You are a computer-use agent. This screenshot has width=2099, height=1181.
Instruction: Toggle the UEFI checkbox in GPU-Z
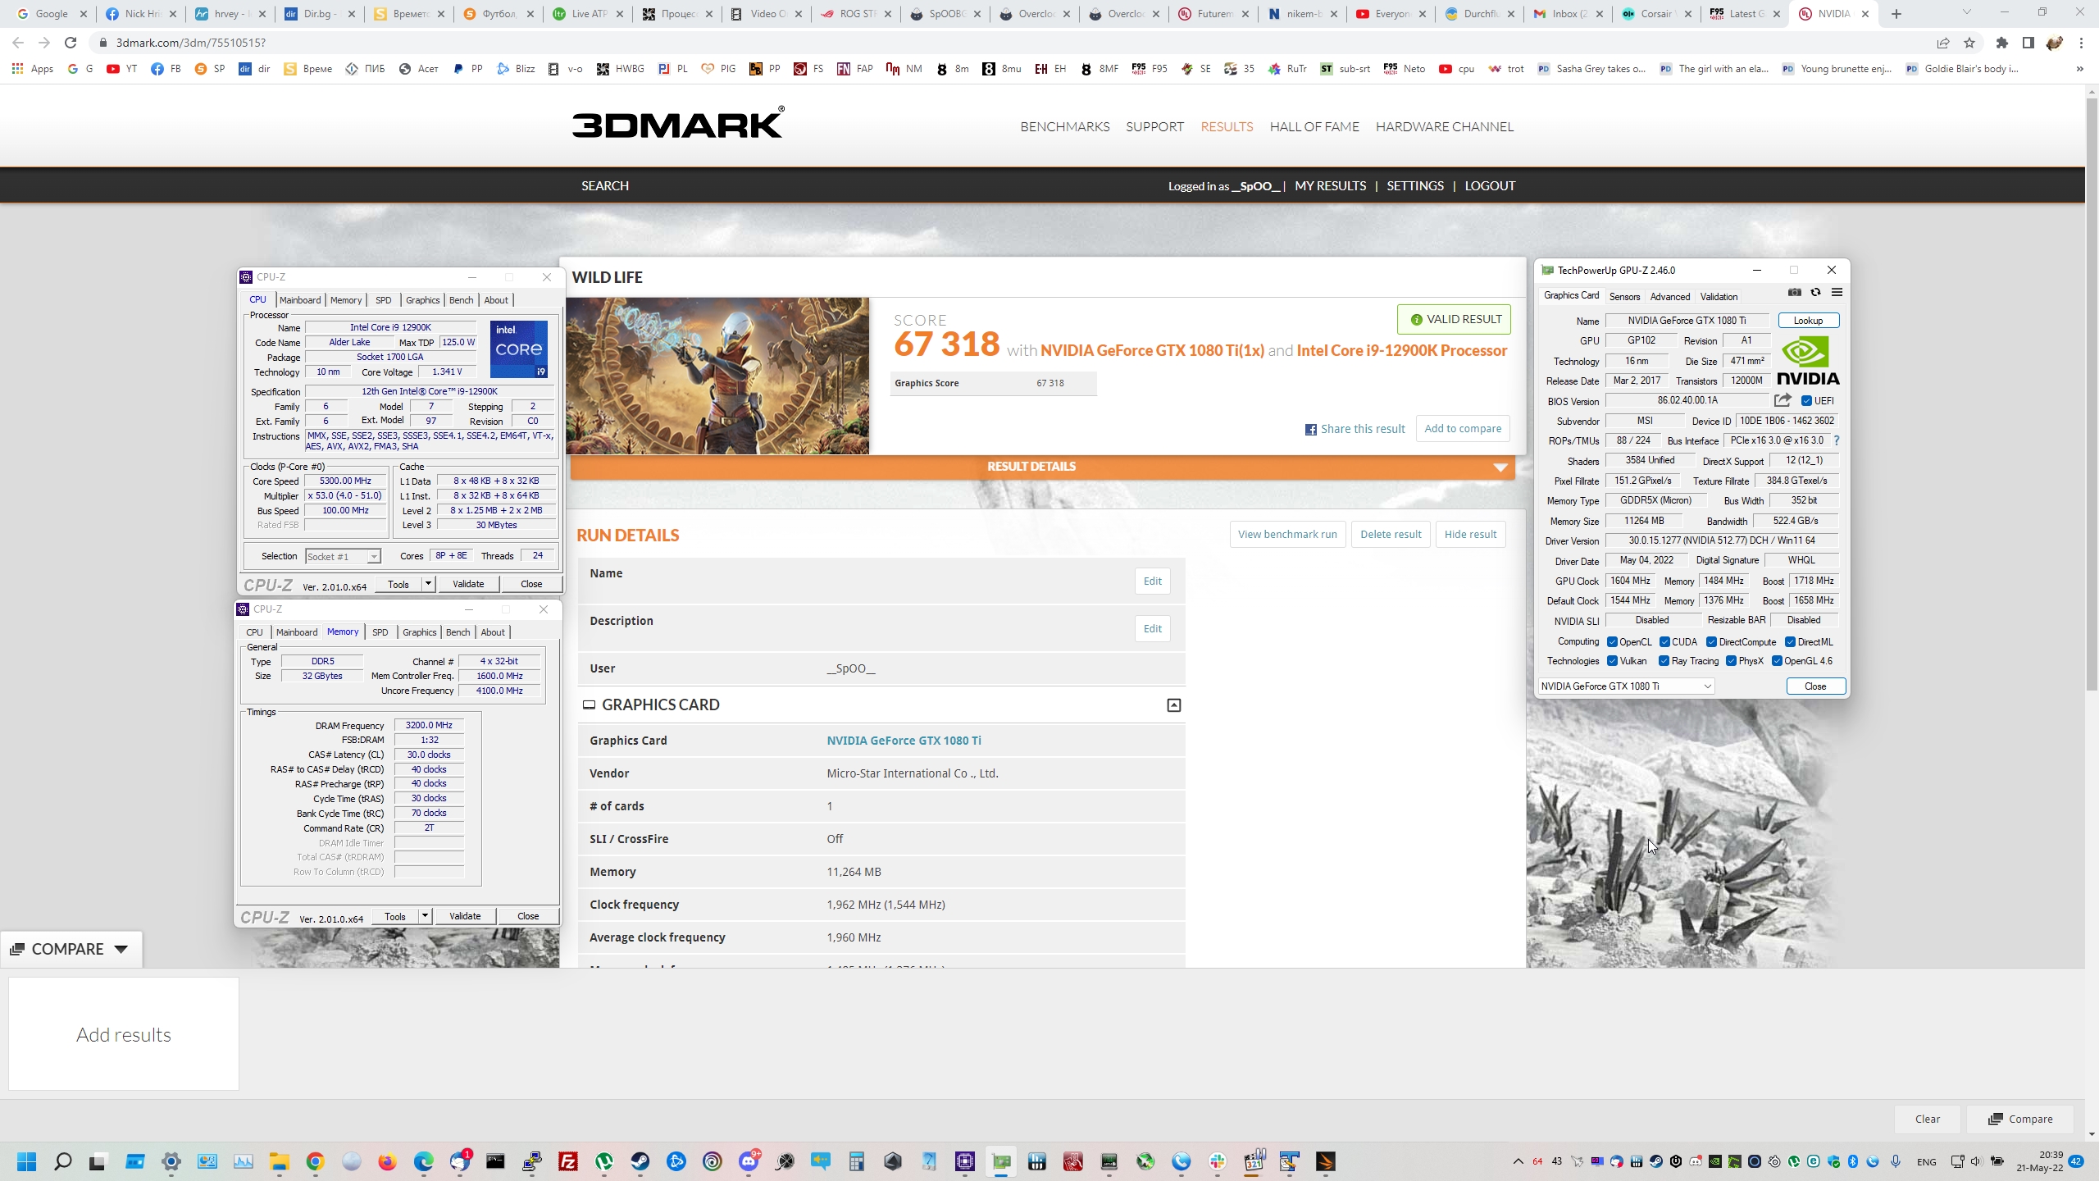tap(1806, 401)
